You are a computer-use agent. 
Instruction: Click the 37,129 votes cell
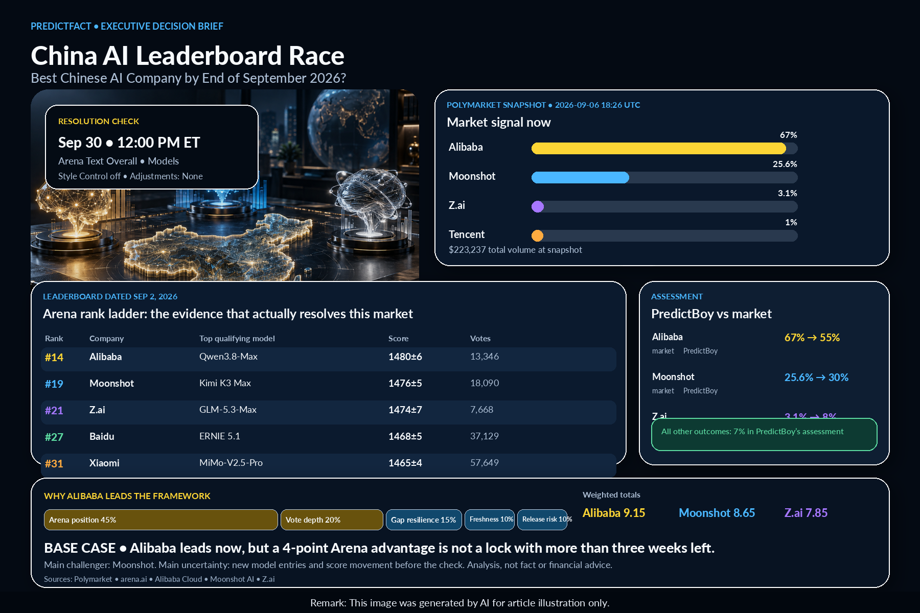(485, 436)
